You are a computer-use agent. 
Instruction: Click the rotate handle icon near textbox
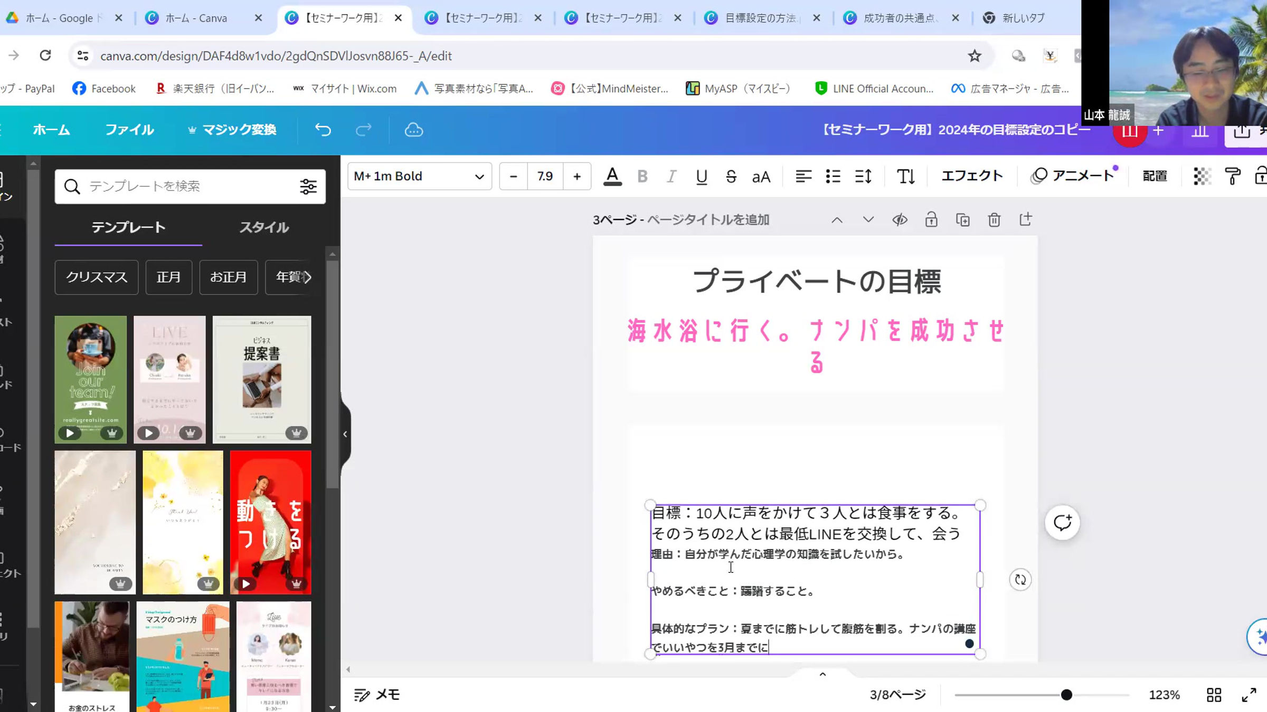[1020, 580]
